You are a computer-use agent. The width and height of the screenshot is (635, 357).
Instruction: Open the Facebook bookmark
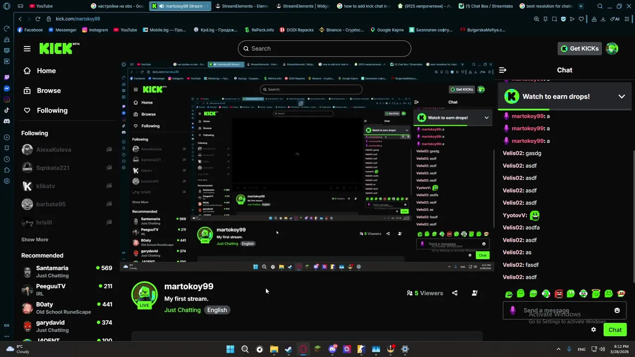pos(30,30)
